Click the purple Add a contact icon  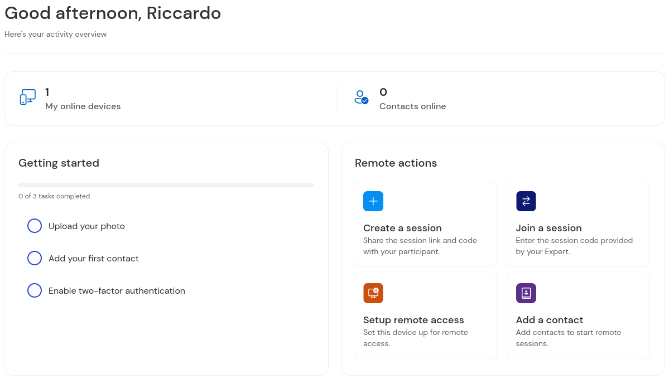coord(526,293)
